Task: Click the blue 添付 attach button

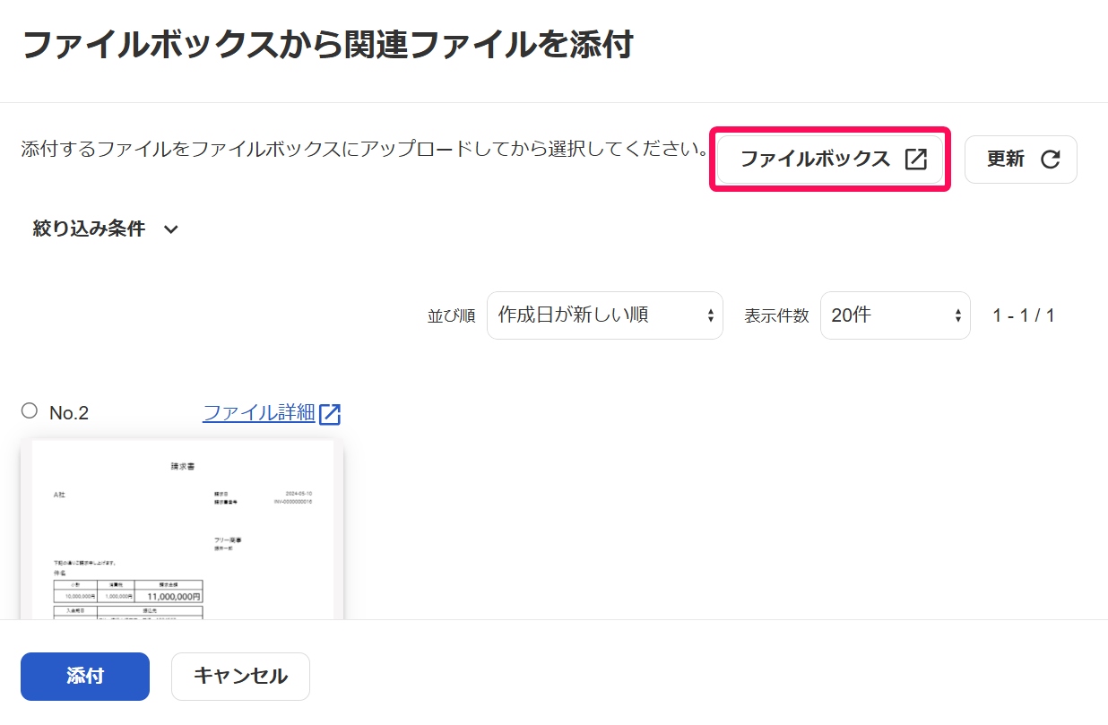Action: pyautogui.click(x=85, y=677)
